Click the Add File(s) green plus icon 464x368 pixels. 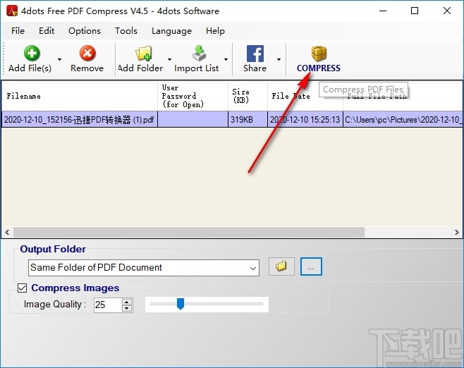pos(32,54)
